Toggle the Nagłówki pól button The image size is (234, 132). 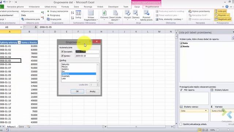[x=223, y=19]
